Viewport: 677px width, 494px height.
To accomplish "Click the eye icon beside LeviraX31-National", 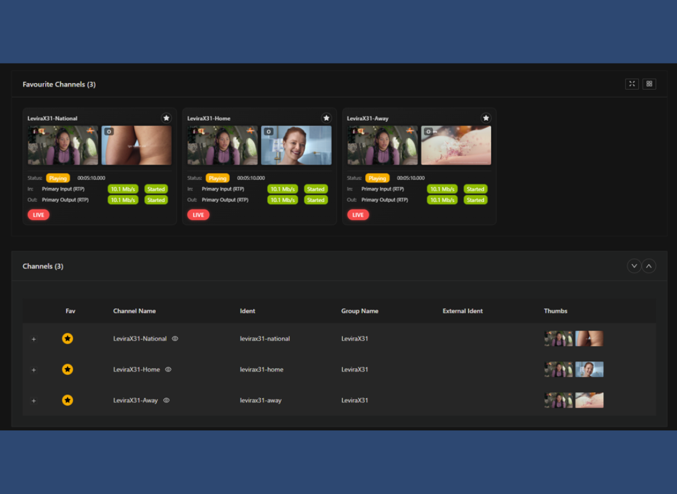I will (175, 339).
